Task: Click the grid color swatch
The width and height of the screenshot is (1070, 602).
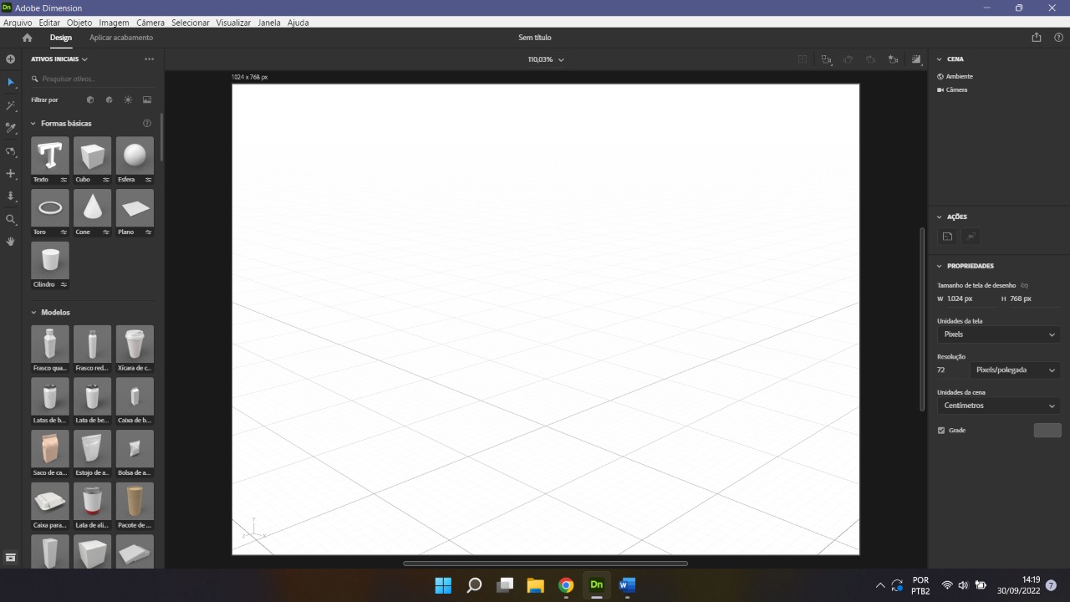Action: point(1047,431)
